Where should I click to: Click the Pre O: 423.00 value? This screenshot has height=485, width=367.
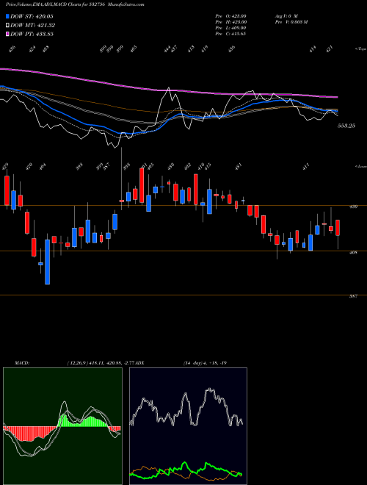pos(230,16)
